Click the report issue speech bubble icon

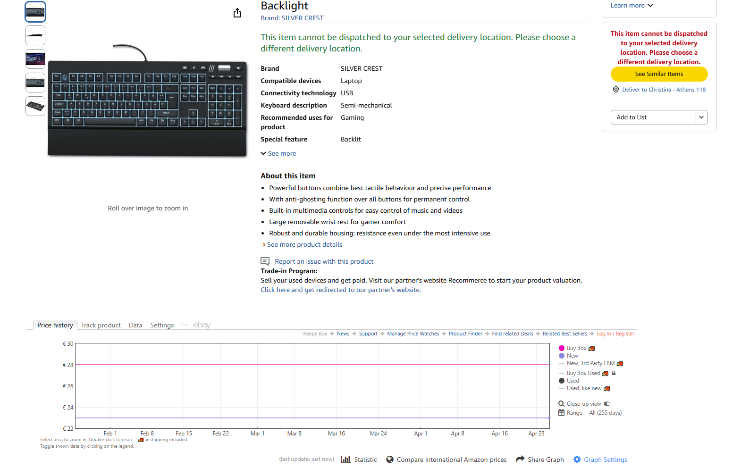(x=265, y=261)
